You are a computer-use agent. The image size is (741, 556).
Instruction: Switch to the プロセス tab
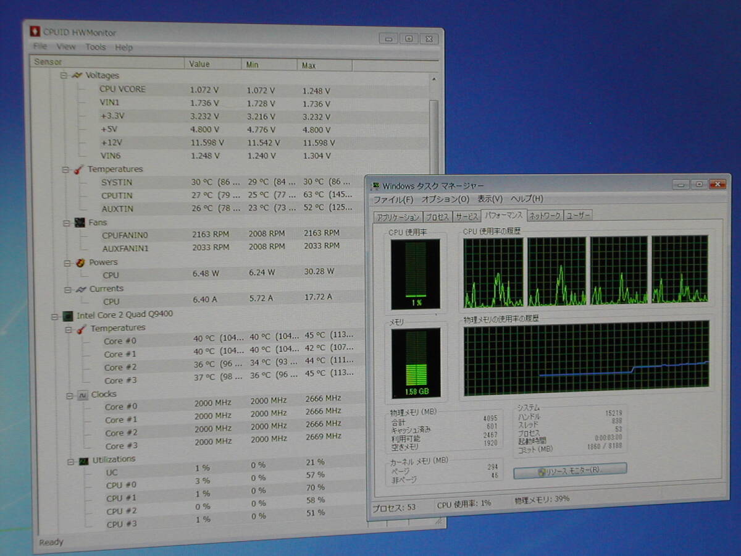pos(437,217)
